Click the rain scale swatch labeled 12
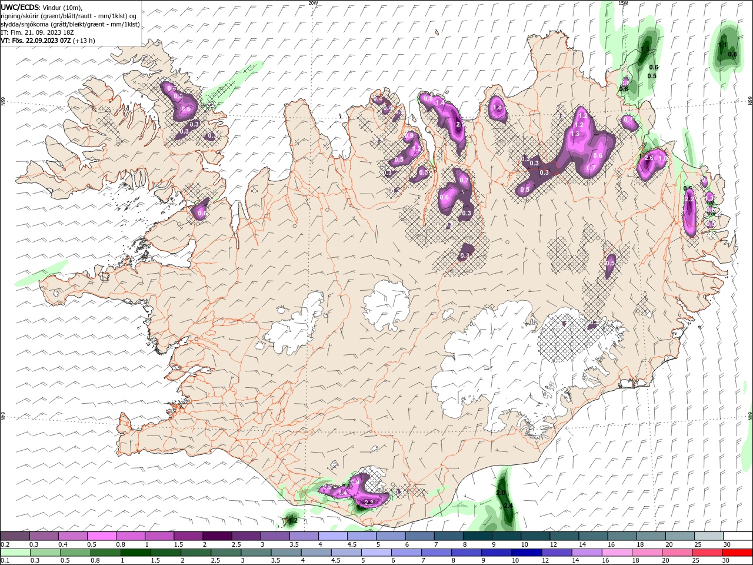Image resolution: width=753 pixels, height=565 pixels. pos(557,553)
